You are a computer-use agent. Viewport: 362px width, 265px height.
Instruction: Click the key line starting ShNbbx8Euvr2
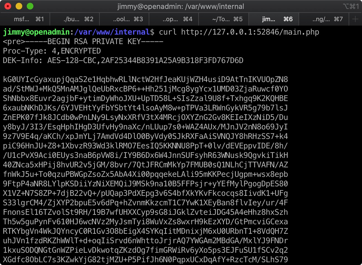tap(145, 98)
